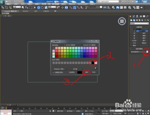Click the Use Pivot Point Center icon

click(x=58, y=7)
